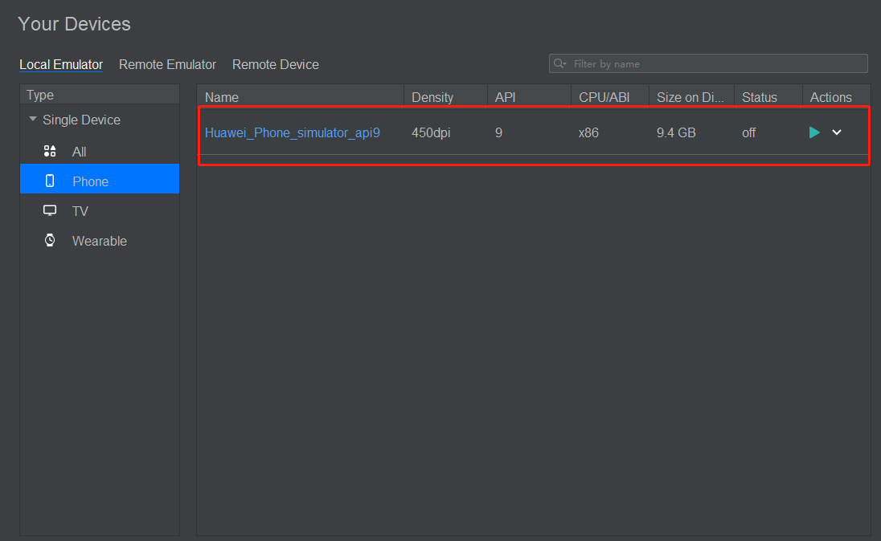Select the Phone device type icon

[50, 181]
